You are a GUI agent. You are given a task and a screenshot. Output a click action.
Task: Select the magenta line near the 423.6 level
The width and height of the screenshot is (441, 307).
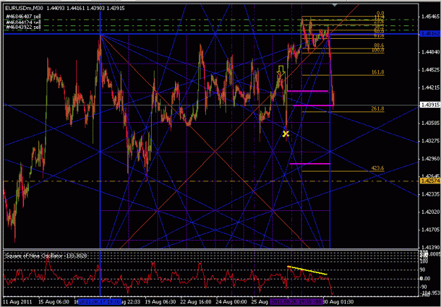point(310,164)
